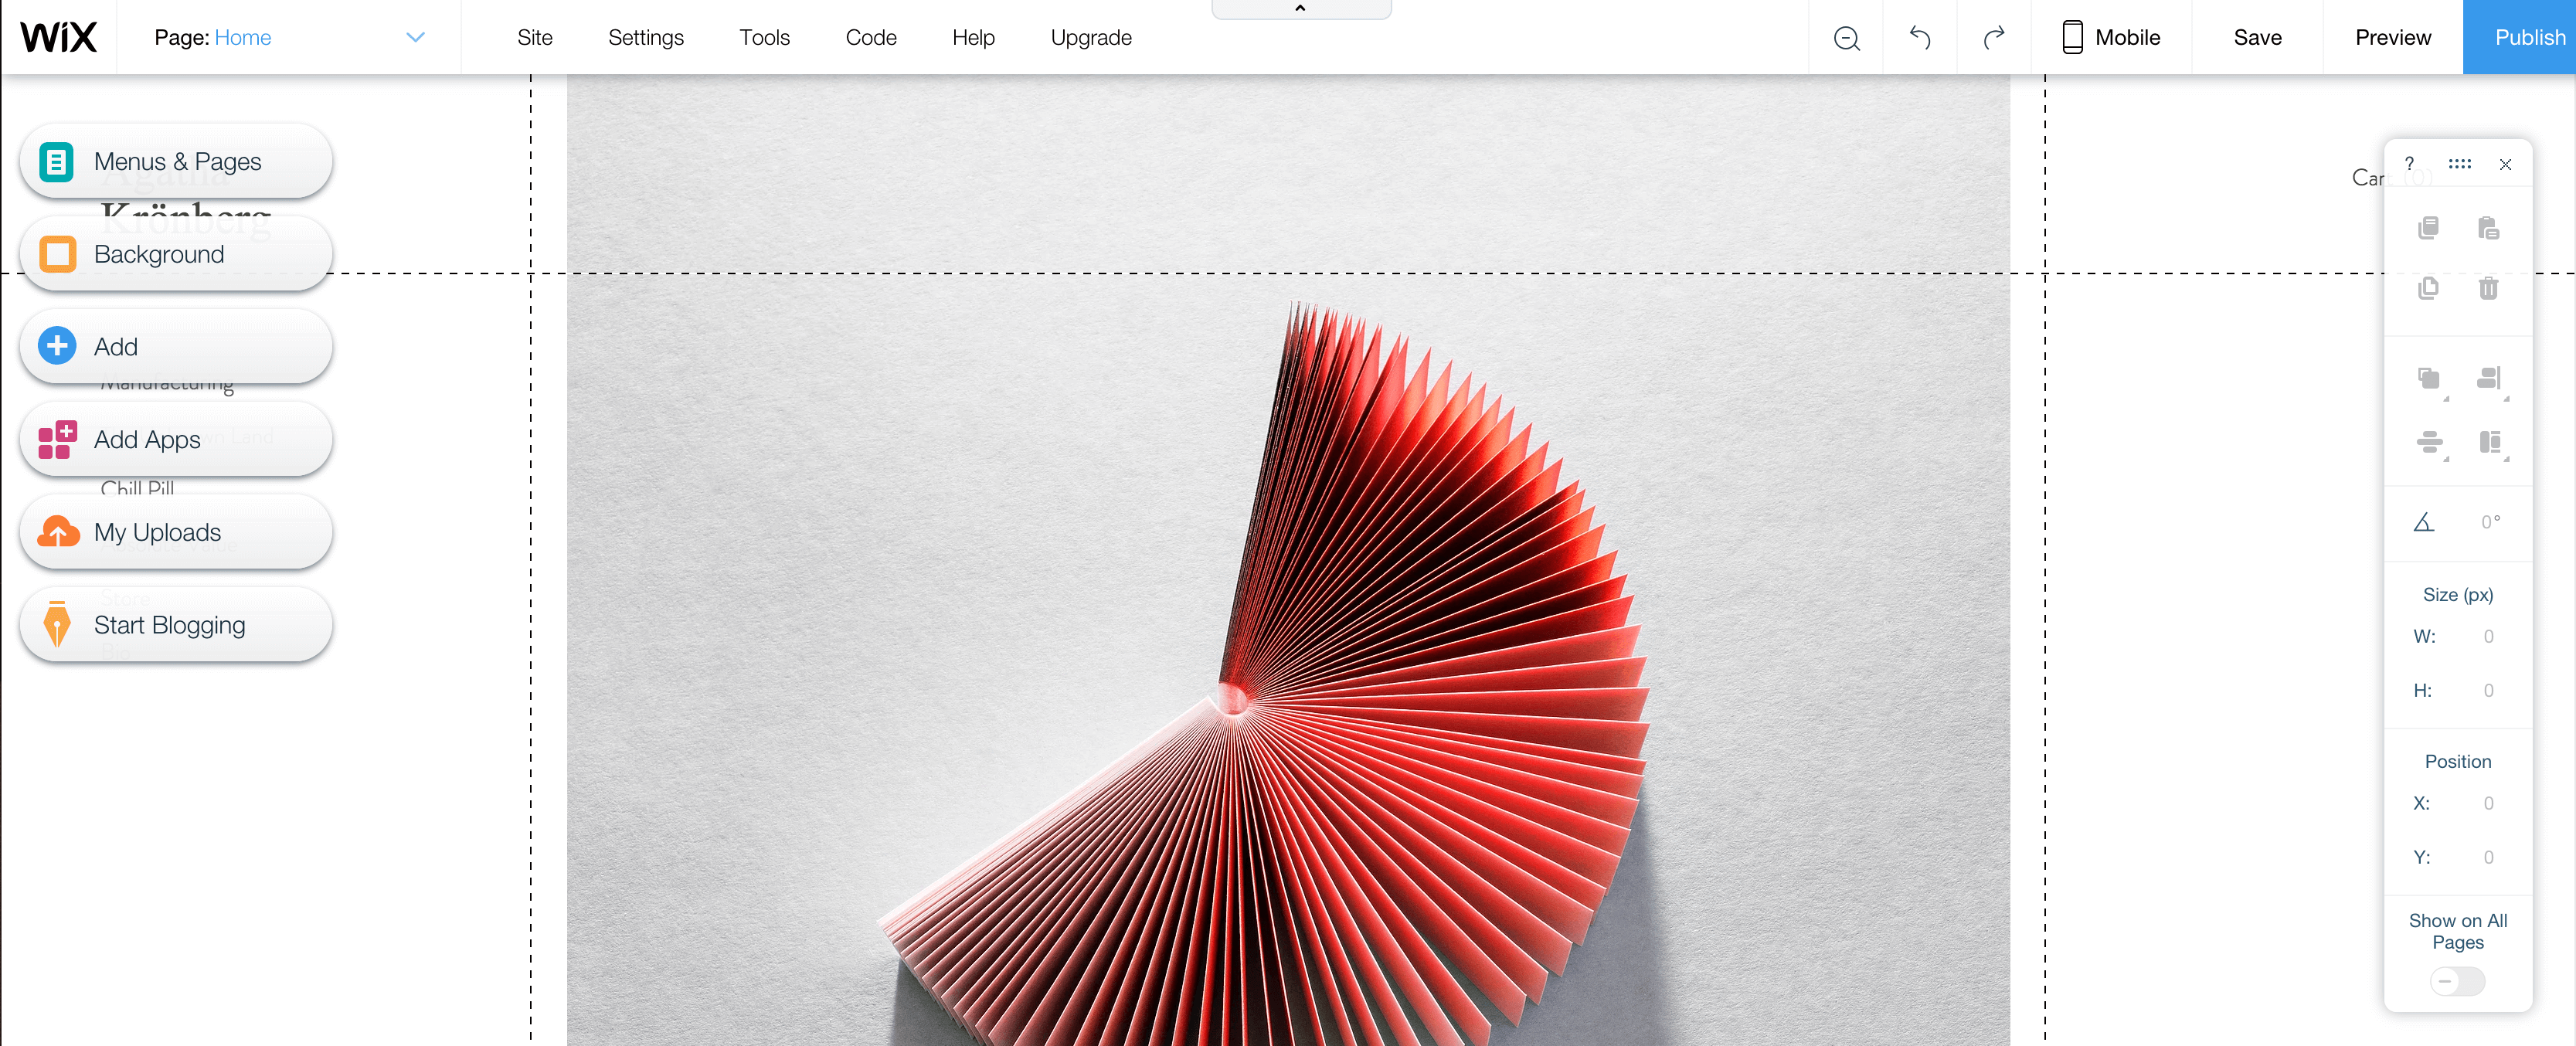Click the redo icon in toolbar
The height and width of the screenshot is (1046, 2576).
click(1994, 36)
